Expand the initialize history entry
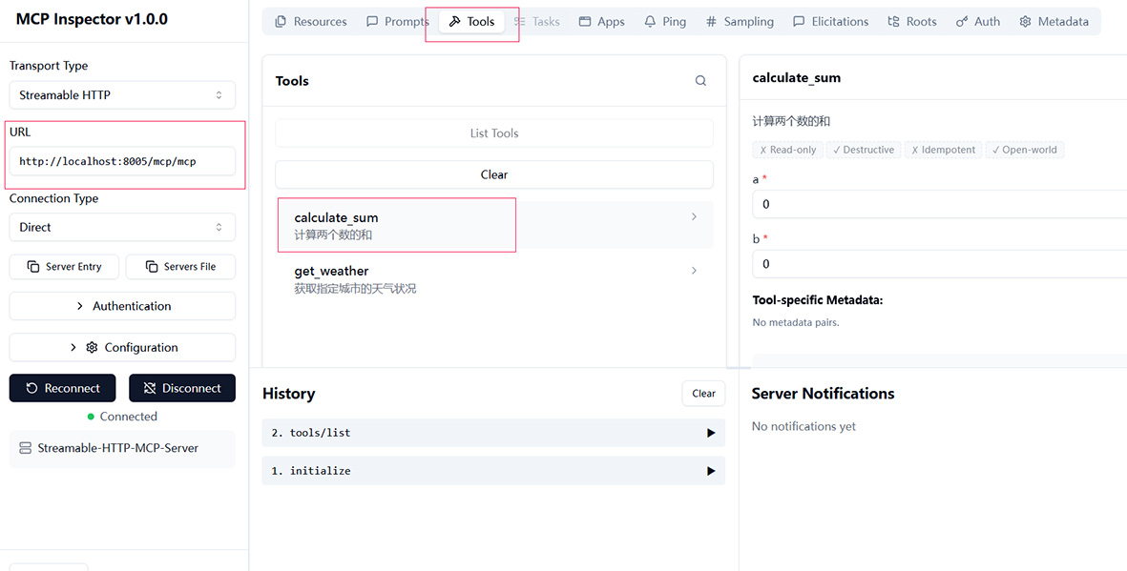This screenshot has width=1127, height=571. (493, 471)
